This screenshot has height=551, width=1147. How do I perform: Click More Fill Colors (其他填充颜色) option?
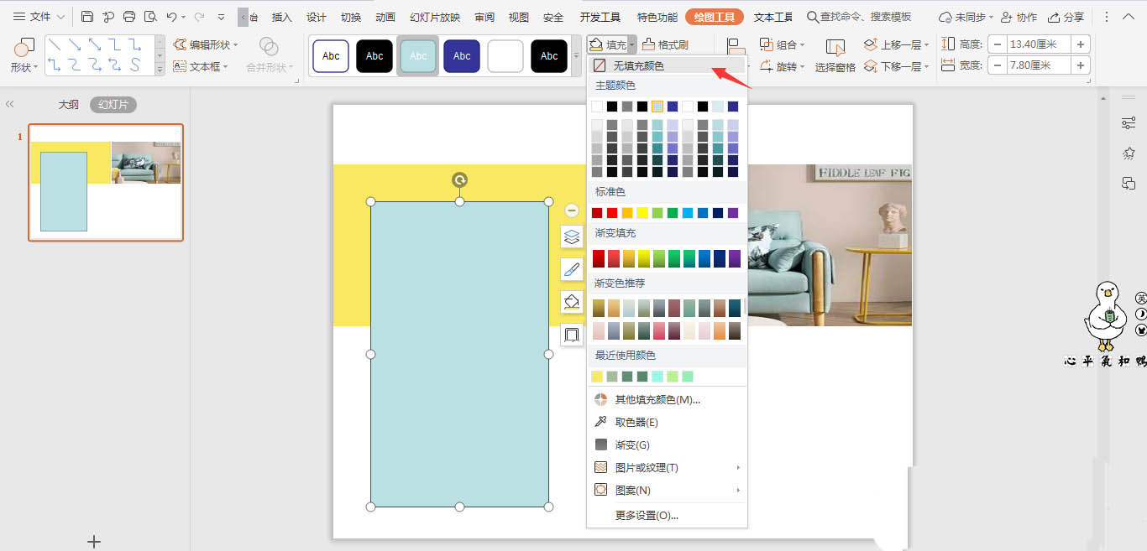657,400
